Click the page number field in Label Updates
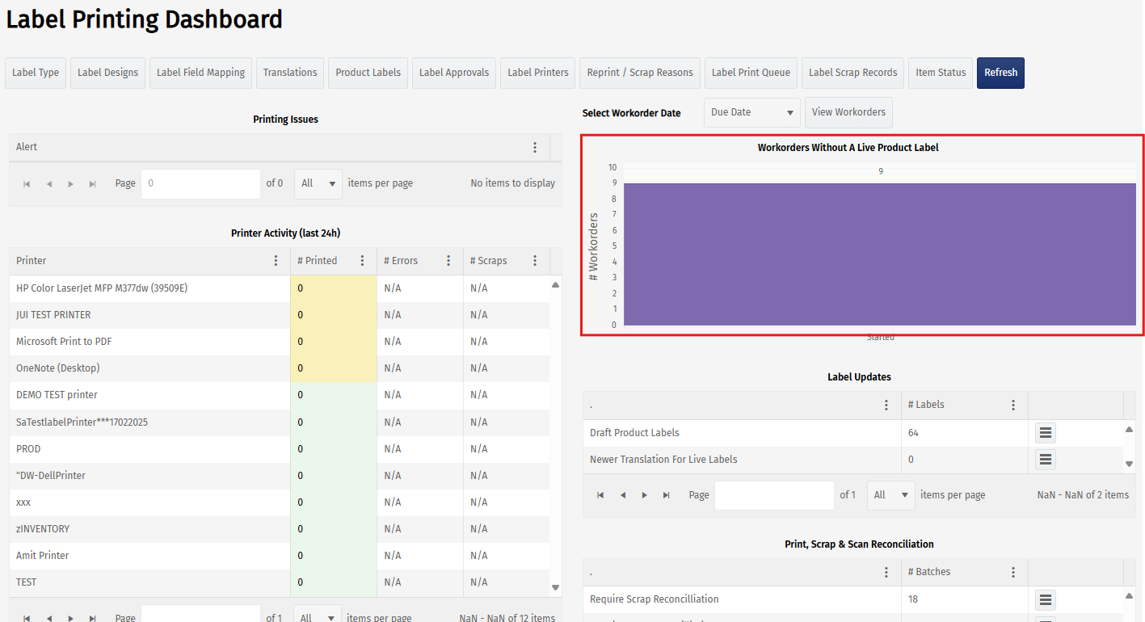The height and width of the screenshot is (622, 1145). [774, 495]
